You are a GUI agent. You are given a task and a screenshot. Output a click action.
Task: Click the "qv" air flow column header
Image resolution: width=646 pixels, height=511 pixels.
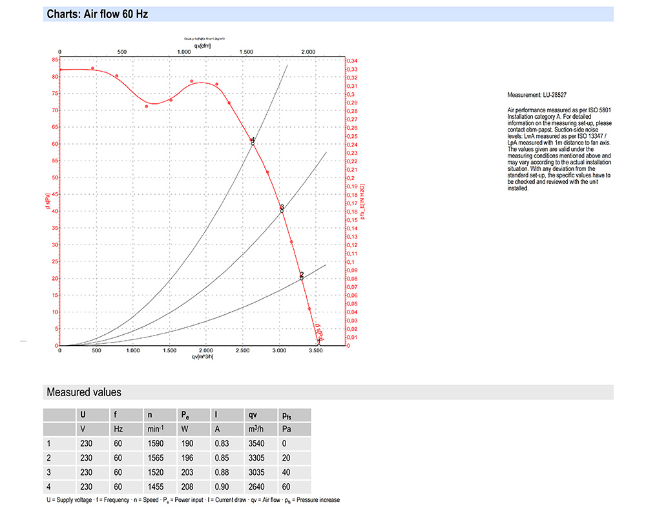[252, 415]
